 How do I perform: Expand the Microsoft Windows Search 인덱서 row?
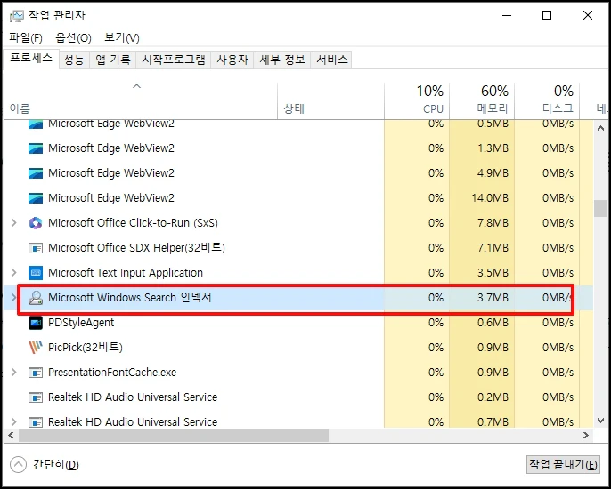point(13,298)
